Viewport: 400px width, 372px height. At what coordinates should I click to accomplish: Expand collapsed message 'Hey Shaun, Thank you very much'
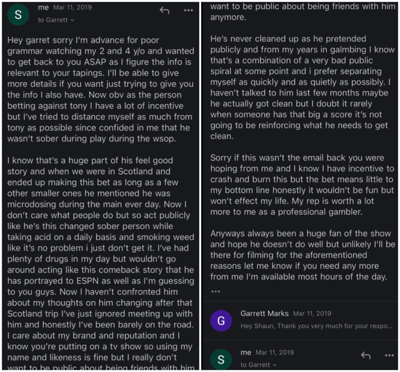[317, 326]
